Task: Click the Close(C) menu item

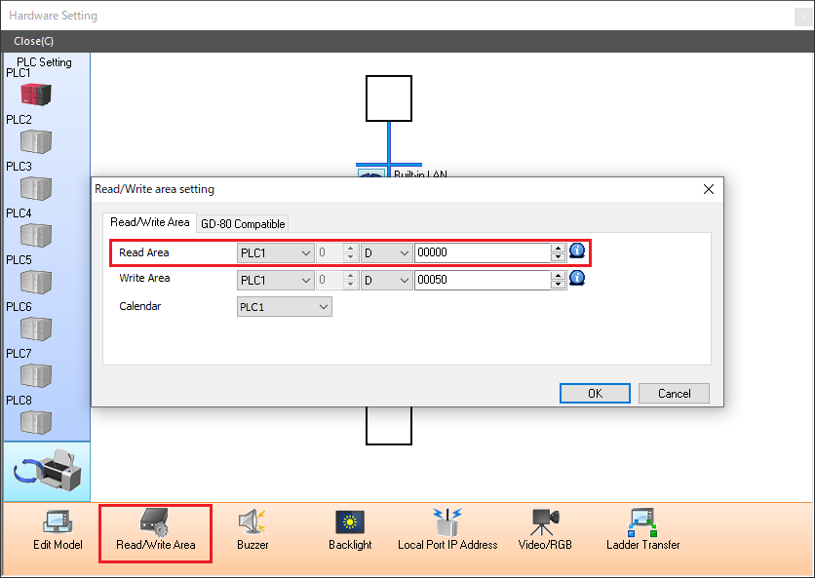Action: tap(34, 41)
